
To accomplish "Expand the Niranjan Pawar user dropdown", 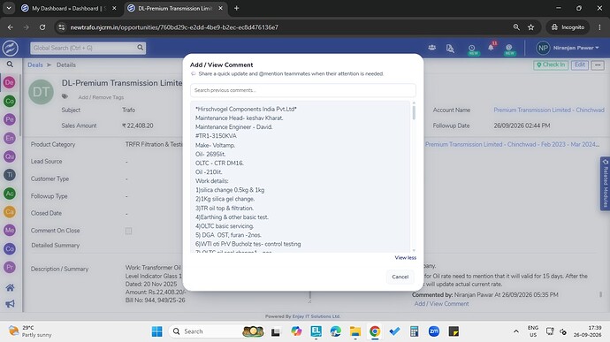I will click(576, 48).
